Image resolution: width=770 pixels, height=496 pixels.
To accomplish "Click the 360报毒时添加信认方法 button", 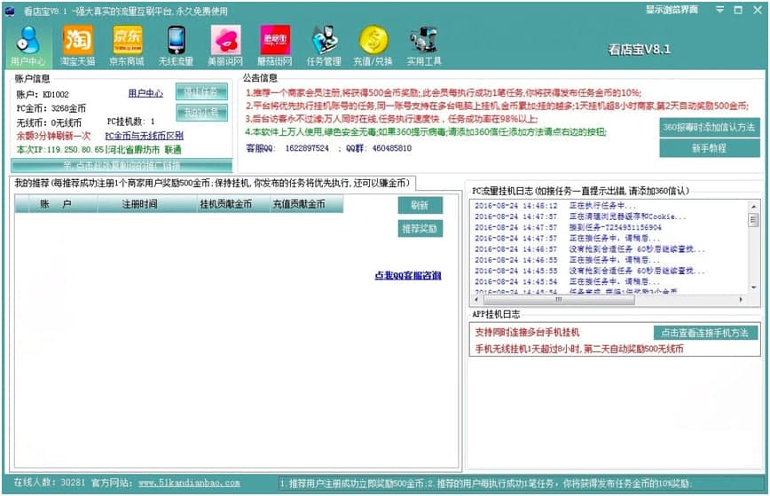I will 710,127.
